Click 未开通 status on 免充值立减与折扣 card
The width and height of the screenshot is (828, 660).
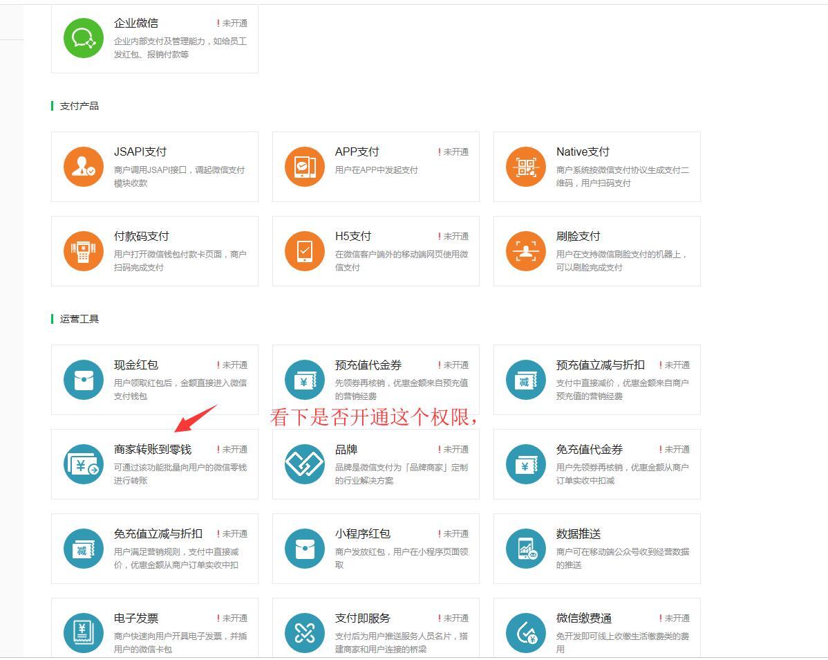[x=234, y=534]
